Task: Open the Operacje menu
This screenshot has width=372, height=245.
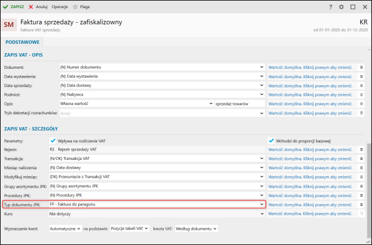Action: click(x=59, y=6)
